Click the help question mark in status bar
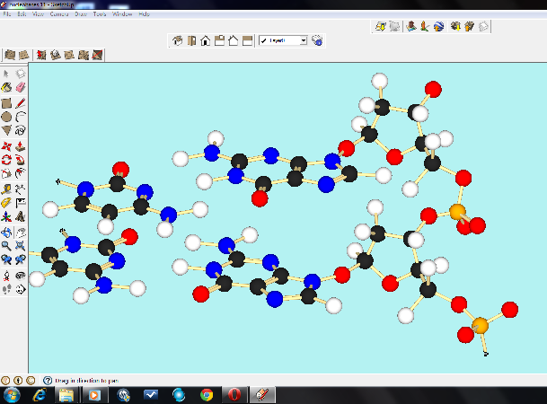The image size is (547, 404). coord(49,380)
